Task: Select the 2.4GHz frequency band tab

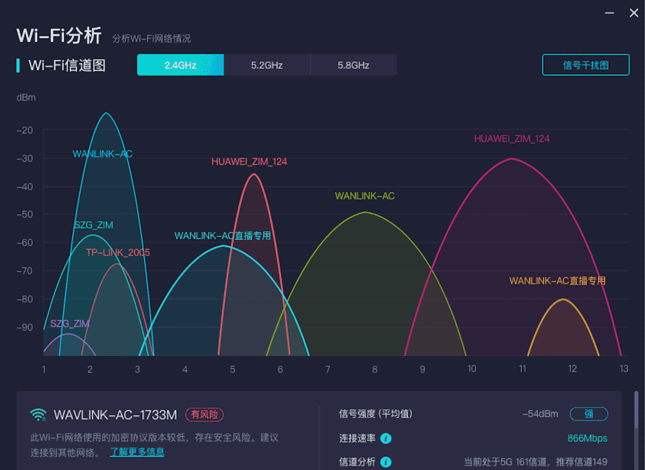Action: coord(180,65)
